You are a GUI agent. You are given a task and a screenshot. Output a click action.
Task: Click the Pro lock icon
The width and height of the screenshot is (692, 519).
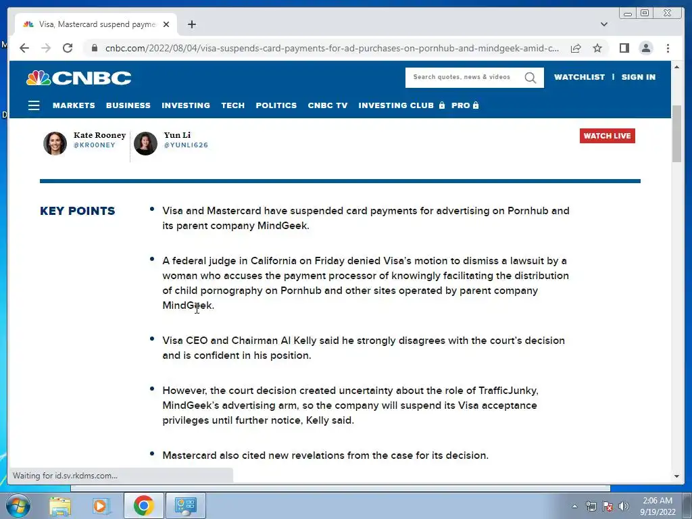(x=476, y=105)
